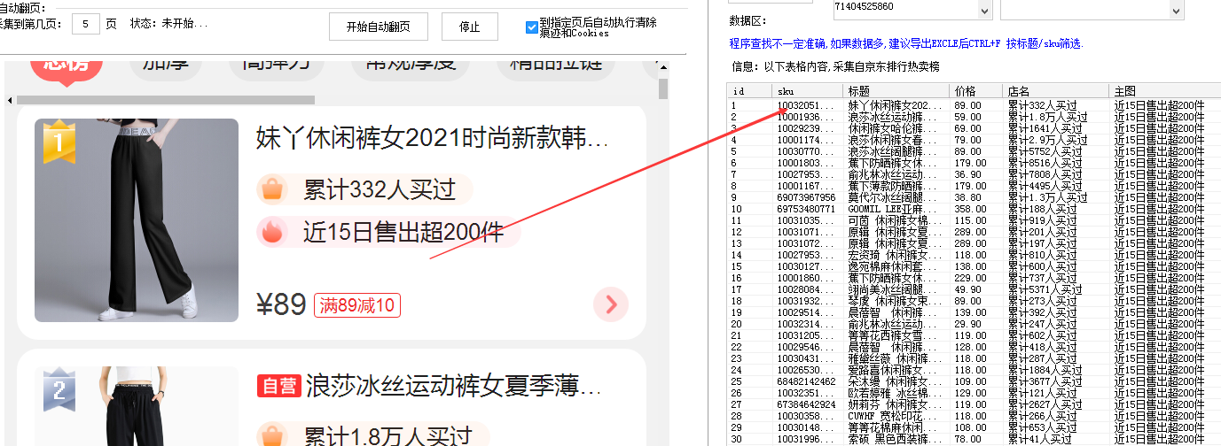Click title cell GOOMIL LEE in row 10
Screen dimensions: 1221x446
(x=896, y=209)
